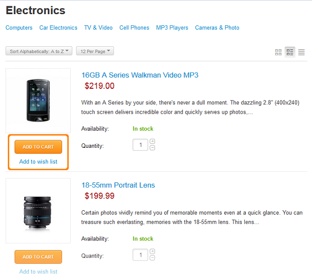
Task: Switch to grid view layout icon
Action: [x=278, y=52]
